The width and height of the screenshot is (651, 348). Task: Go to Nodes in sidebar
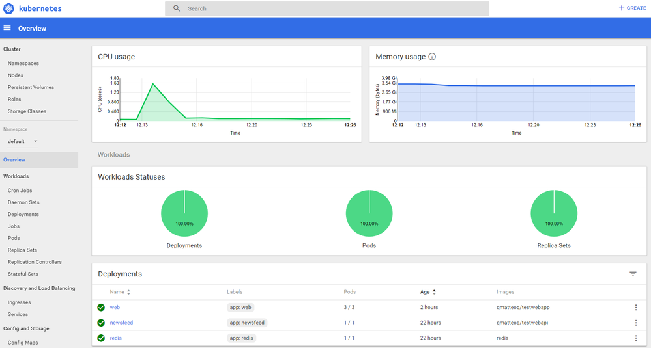click(x=16, y=75)
